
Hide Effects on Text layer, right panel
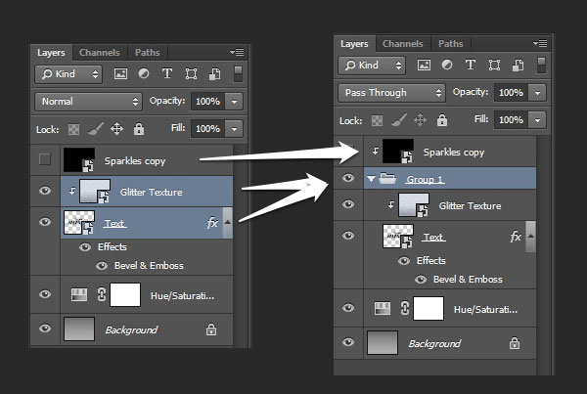pos(404,261)
